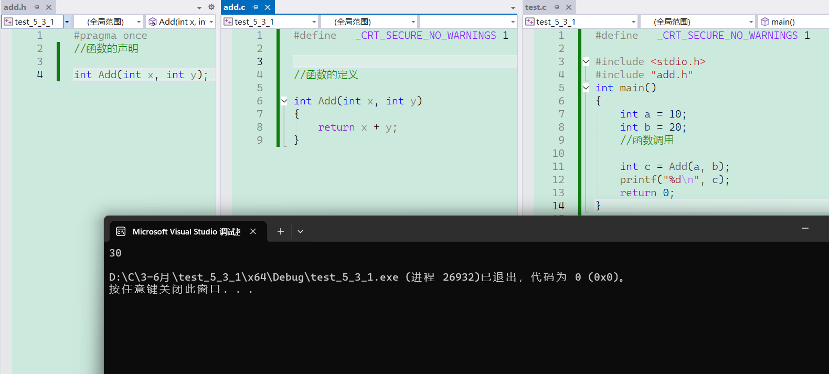Open the add.h pane window settings gear
The image size is (829, 374).
tap(211, 7)
